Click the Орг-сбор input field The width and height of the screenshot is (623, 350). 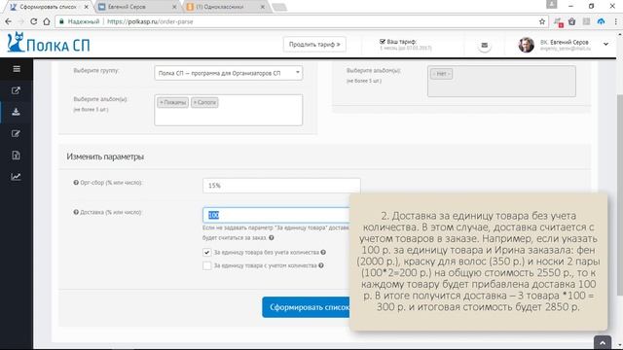281,186
